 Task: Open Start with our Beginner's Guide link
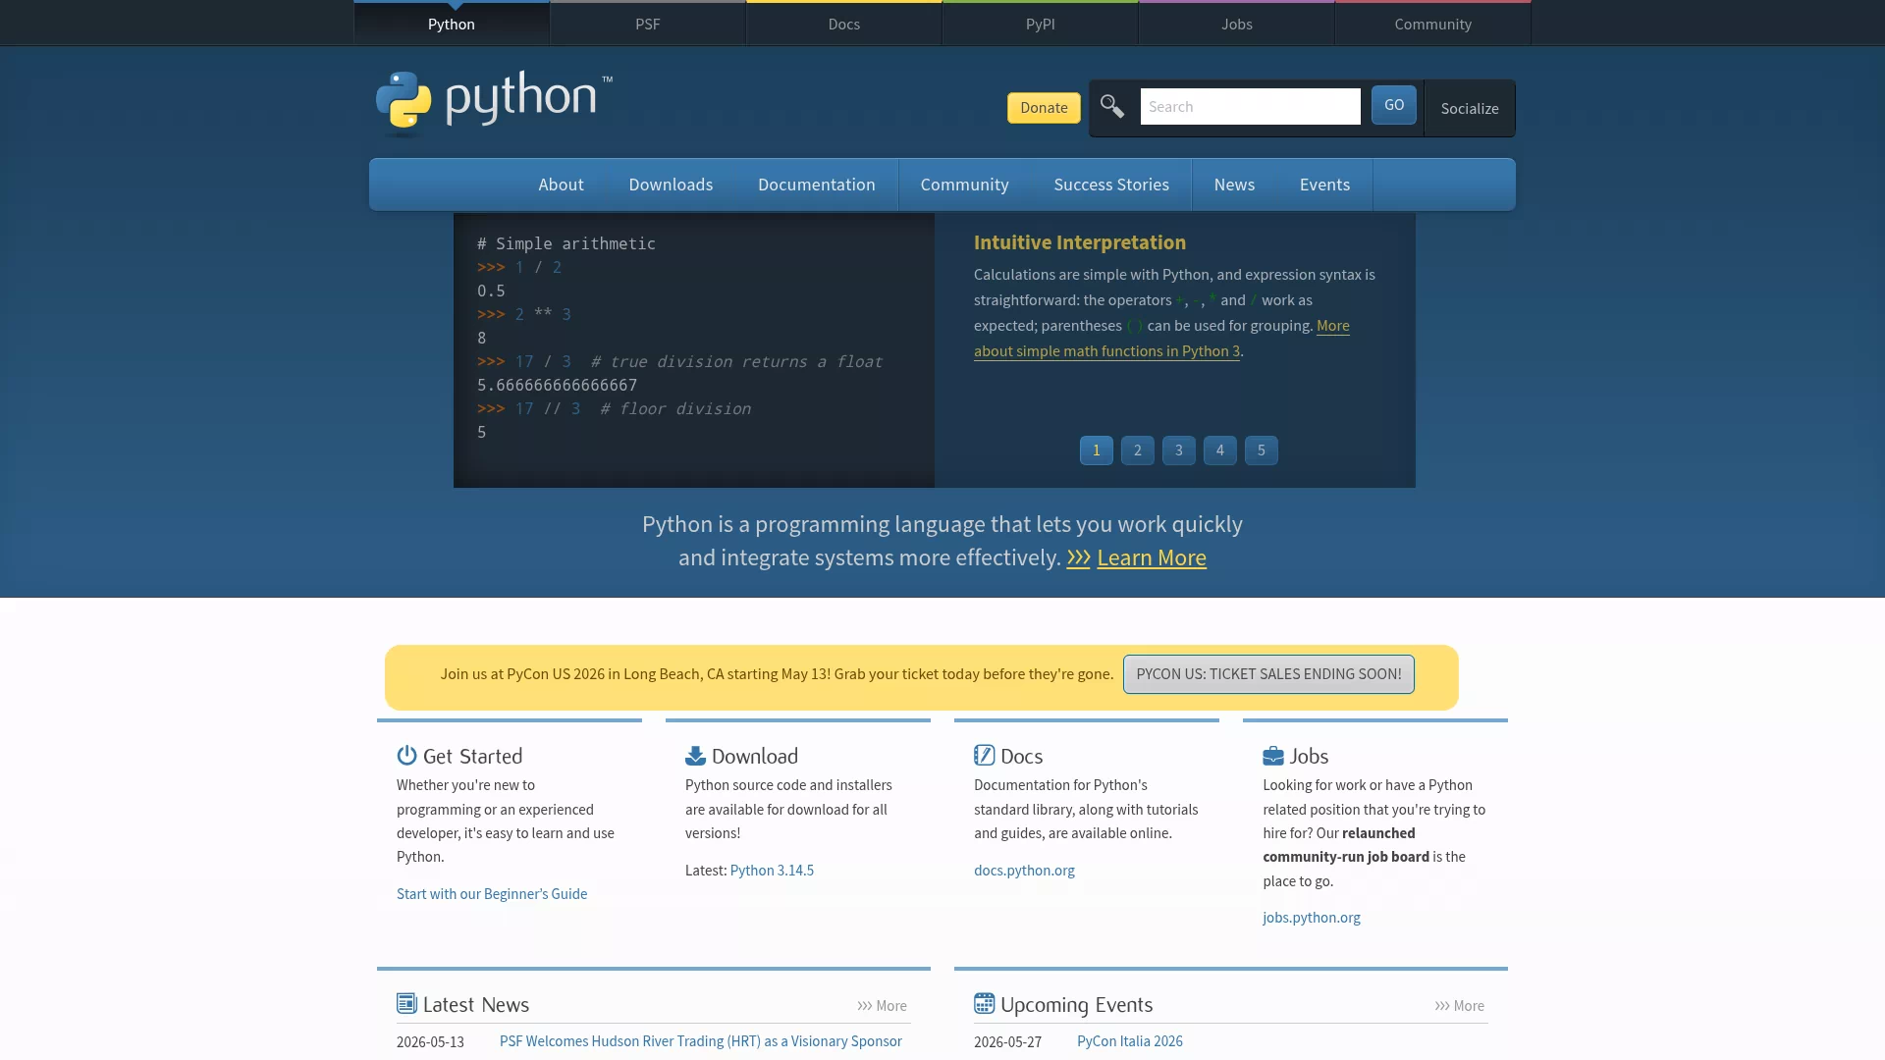pos(492,894)
